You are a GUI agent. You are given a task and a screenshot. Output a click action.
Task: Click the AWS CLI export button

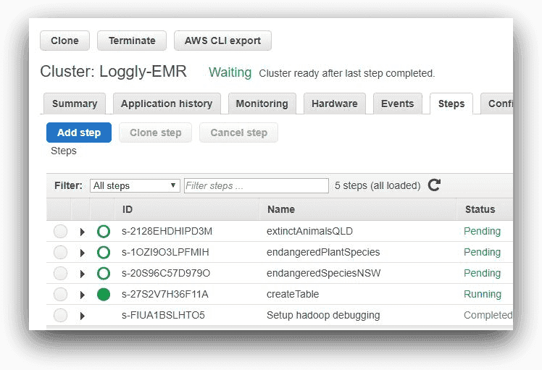point(222,41)
